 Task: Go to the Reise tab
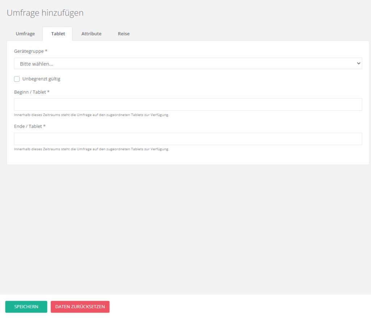[x=124, y=34]
